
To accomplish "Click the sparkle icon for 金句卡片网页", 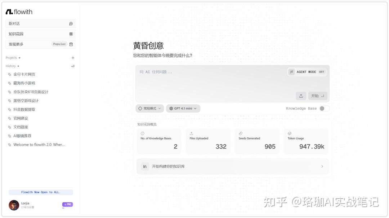I will 9,74.
